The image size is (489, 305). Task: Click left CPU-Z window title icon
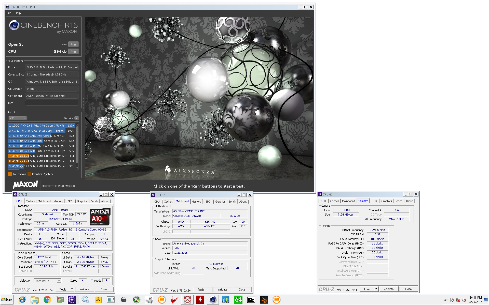[15, 194]
